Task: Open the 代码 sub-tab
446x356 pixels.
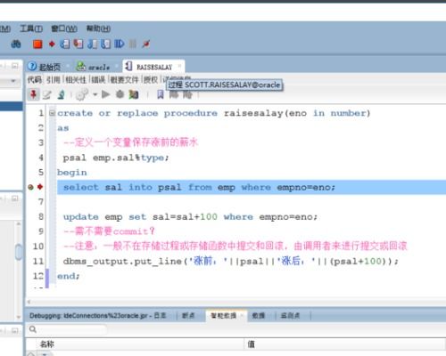Action: 34,79
